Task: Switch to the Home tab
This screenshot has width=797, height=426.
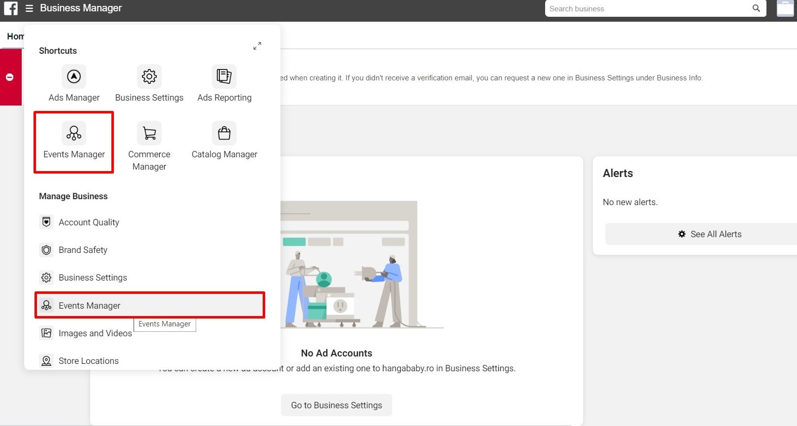Action: [x=15, y=36]
